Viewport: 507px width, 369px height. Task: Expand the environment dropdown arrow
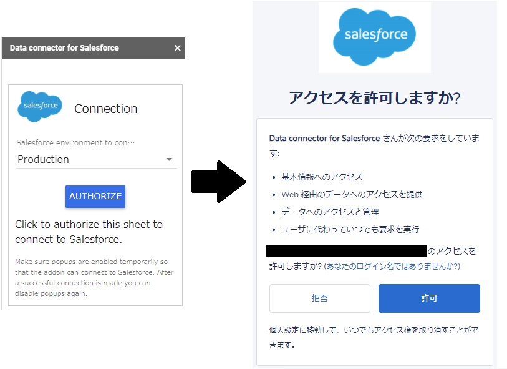pyautogui.click(x=169, y=160)
